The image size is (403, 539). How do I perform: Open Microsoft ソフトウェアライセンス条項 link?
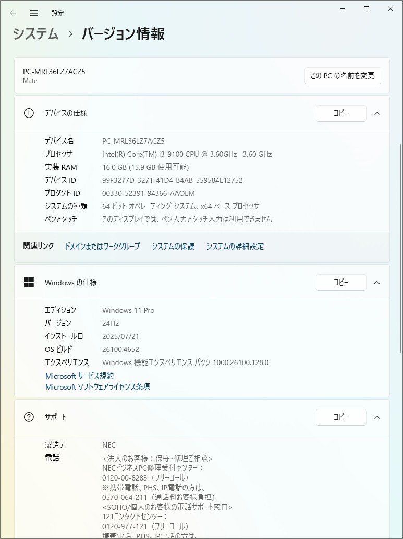(x=98, y=386)
